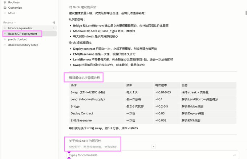Click the vertical scrollbar thumb

point(246,13)
